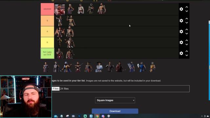Select the winged character in A tier

(x=60, y=31)
